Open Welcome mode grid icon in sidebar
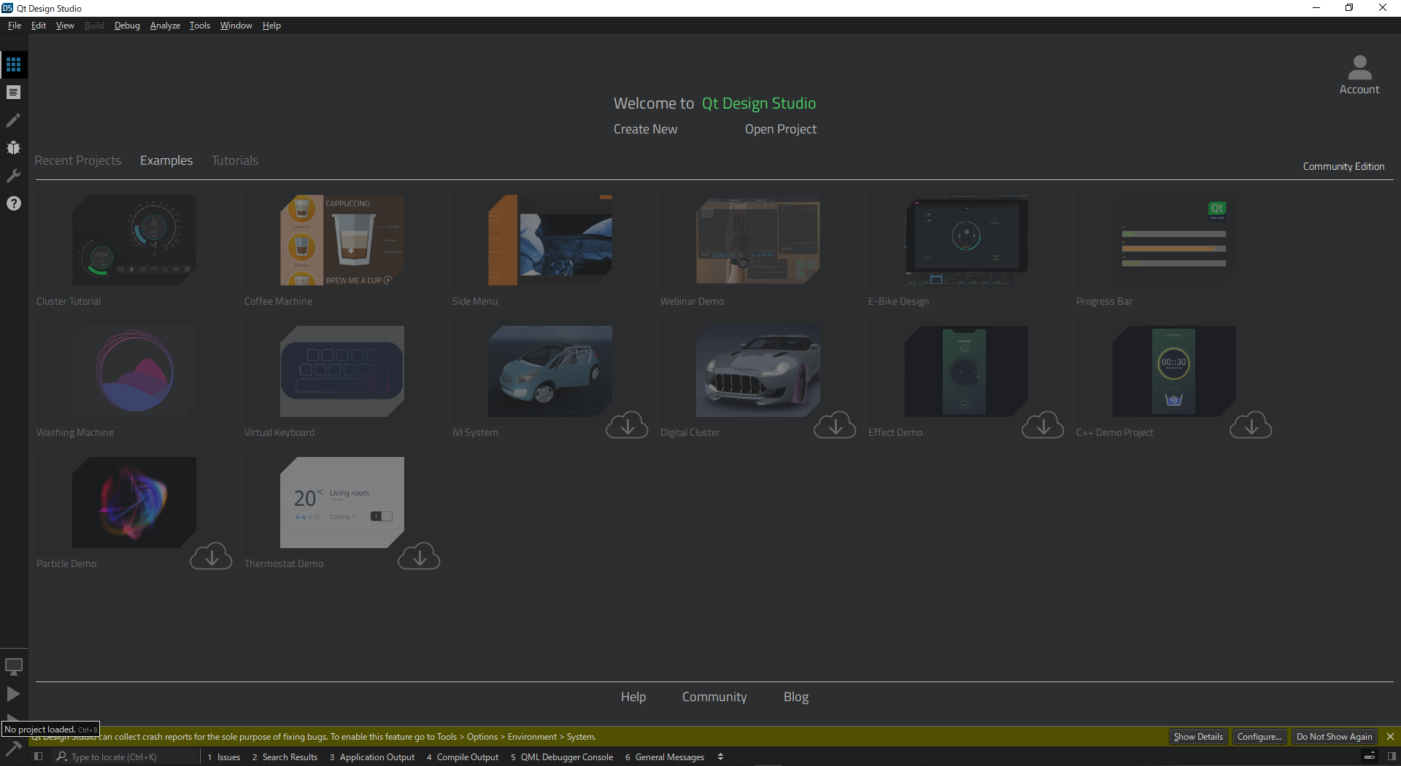The image size is (1401, 766). click(x=13, y=65)
